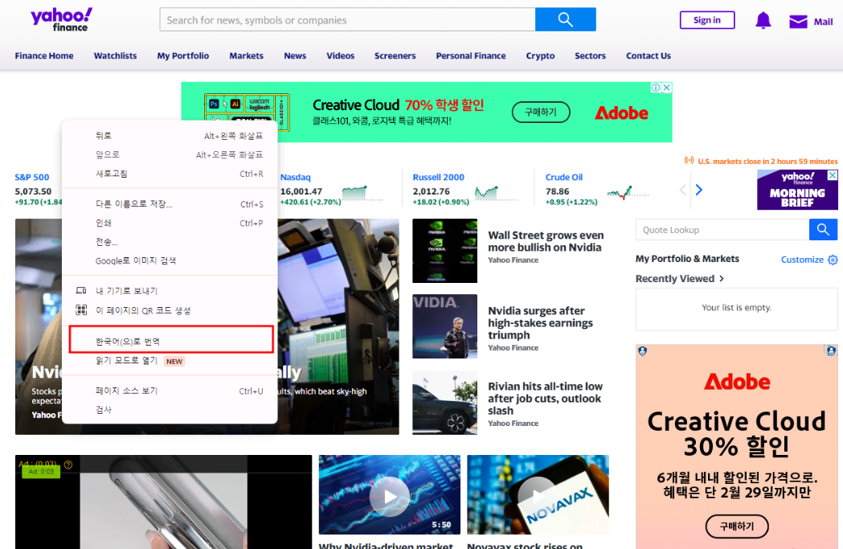
Task: Open the Nasdaq ticker link
Action: 295,177
